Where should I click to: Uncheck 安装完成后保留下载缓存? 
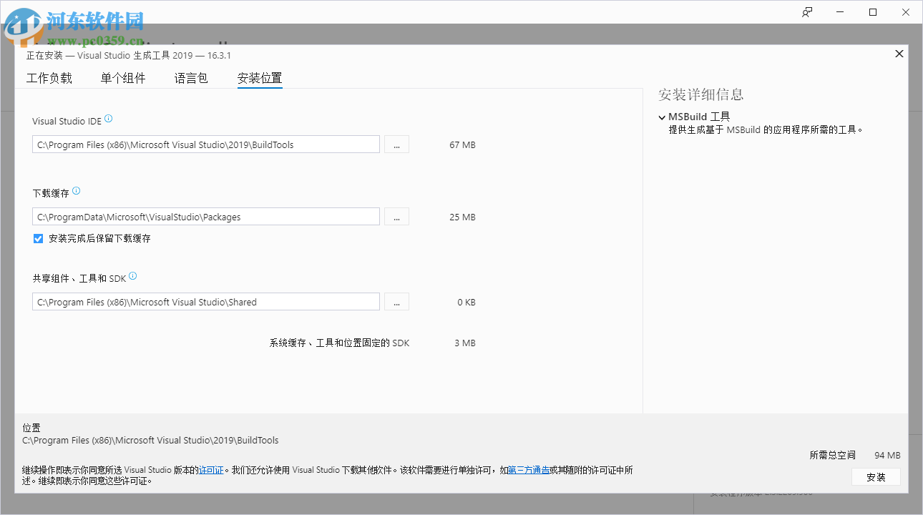click(x=37, y=237)
